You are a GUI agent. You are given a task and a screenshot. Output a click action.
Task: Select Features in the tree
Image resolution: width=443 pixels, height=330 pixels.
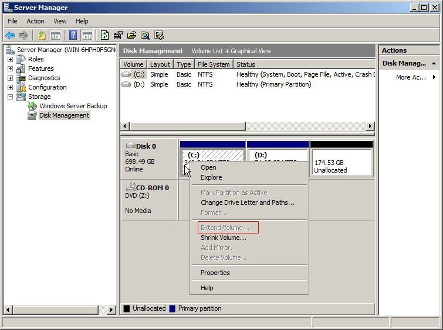tap(41, 68)
